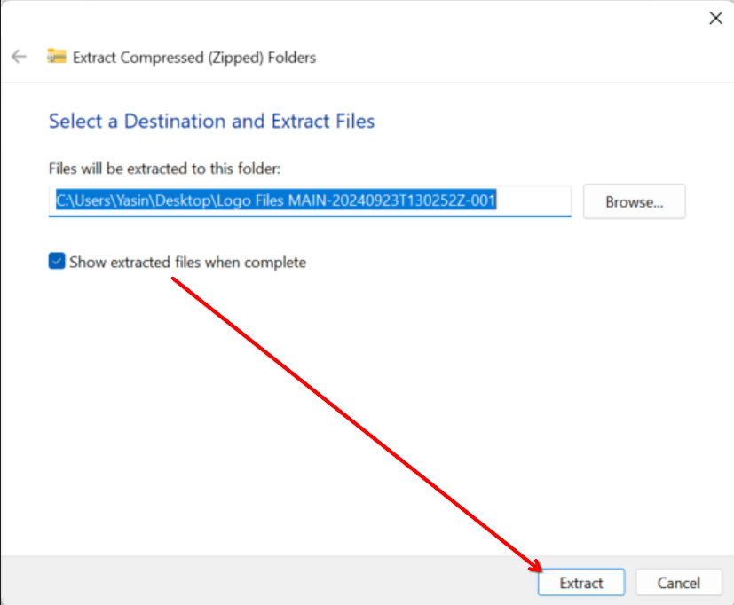
Task: Cancel the extraction dialog
Action: point(679,583)
